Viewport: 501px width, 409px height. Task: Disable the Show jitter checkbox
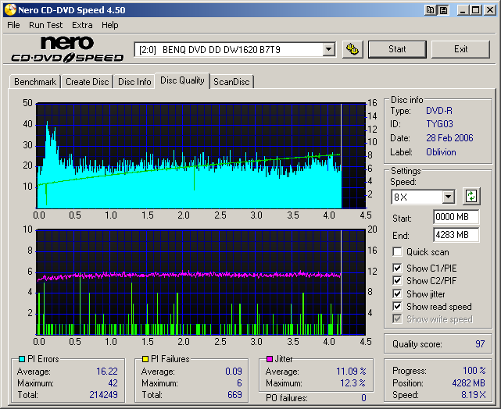pos(398,294)
